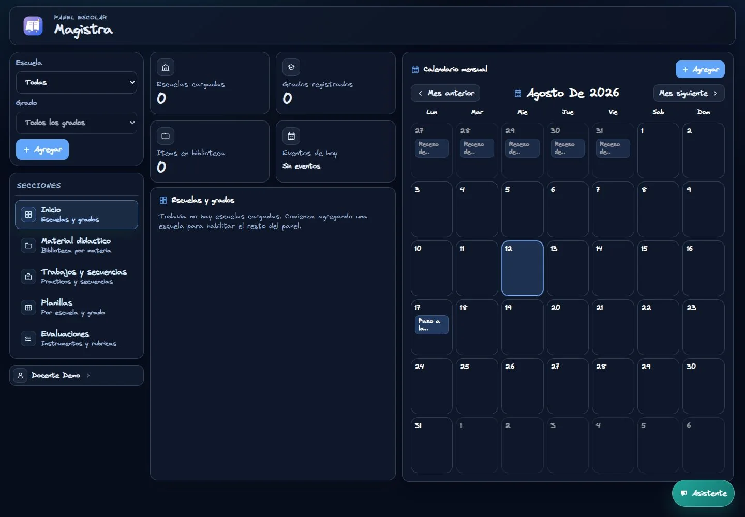Expand the Docente Demo chevron

[88, 375]
